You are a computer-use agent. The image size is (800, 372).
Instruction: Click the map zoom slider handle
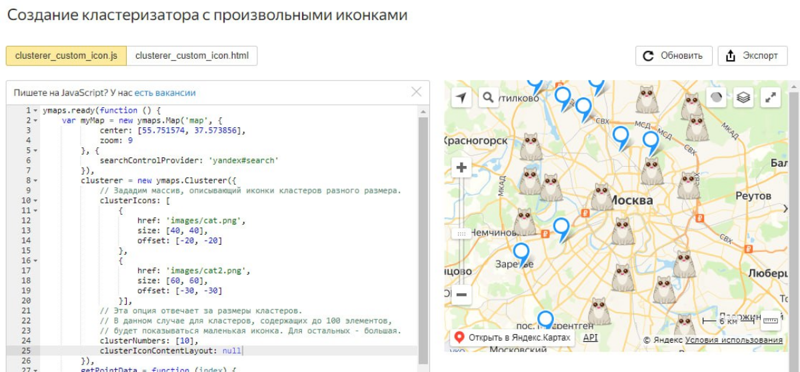click(461, 233)
